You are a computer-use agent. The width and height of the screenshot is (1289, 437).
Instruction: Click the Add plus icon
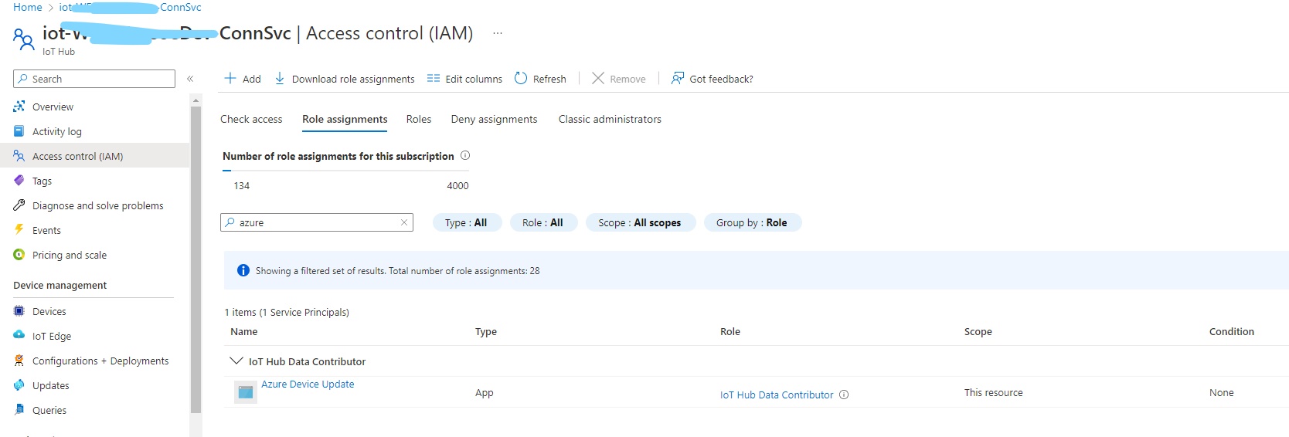coord(230,78)
